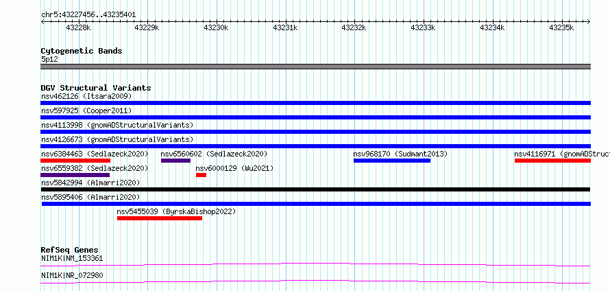Image resolution: width=610 pixels, height=291 pixels.
Task: Click the chr5:43227456..43235401 region label
Action: [88, 15]
